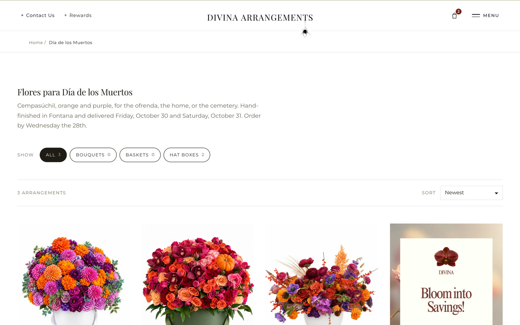The image size is (520, 325).
Task: Filter by BOUQUETS category
Action: point(93,155)
